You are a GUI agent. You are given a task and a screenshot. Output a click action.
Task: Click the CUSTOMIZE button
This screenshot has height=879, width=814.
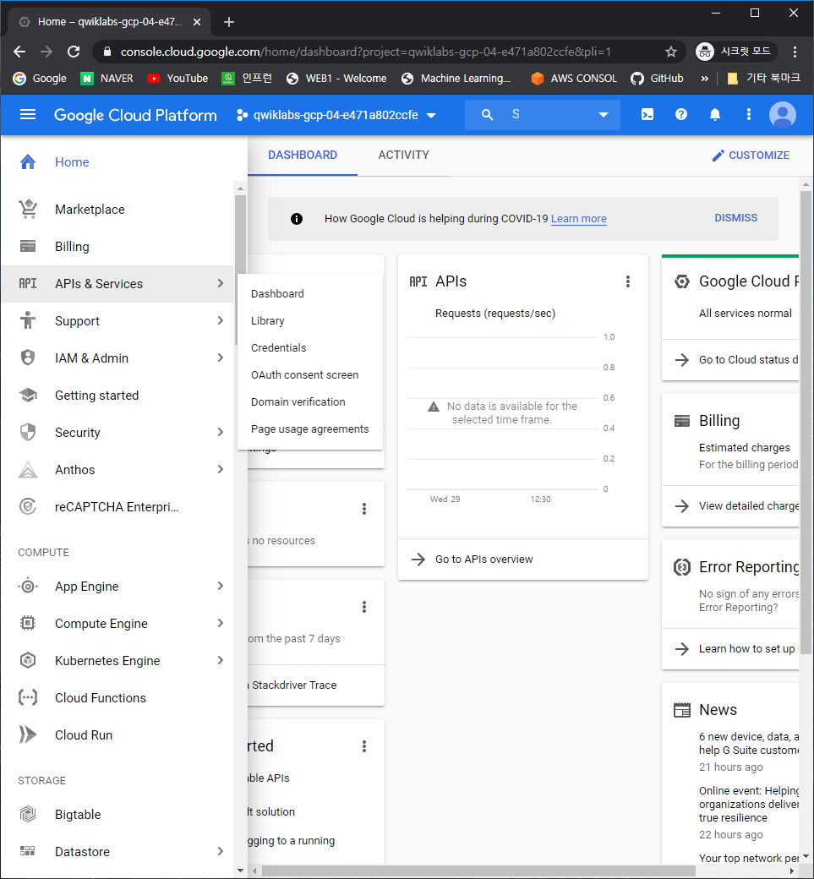[750, 156]
